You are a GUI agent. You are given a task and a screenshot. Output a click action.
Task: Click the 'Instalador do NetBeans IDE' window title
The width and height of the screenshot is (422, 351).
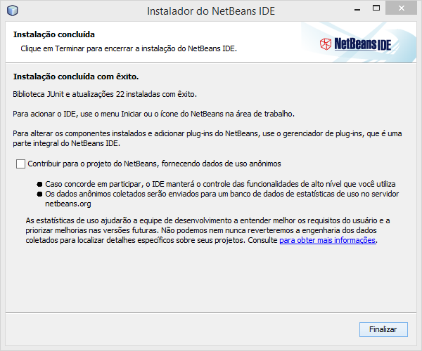tap(211, 11)
